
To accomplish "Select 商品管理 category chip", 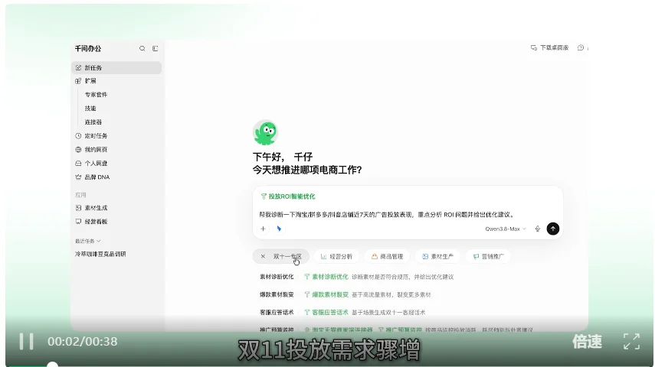I will coord(387,256).
